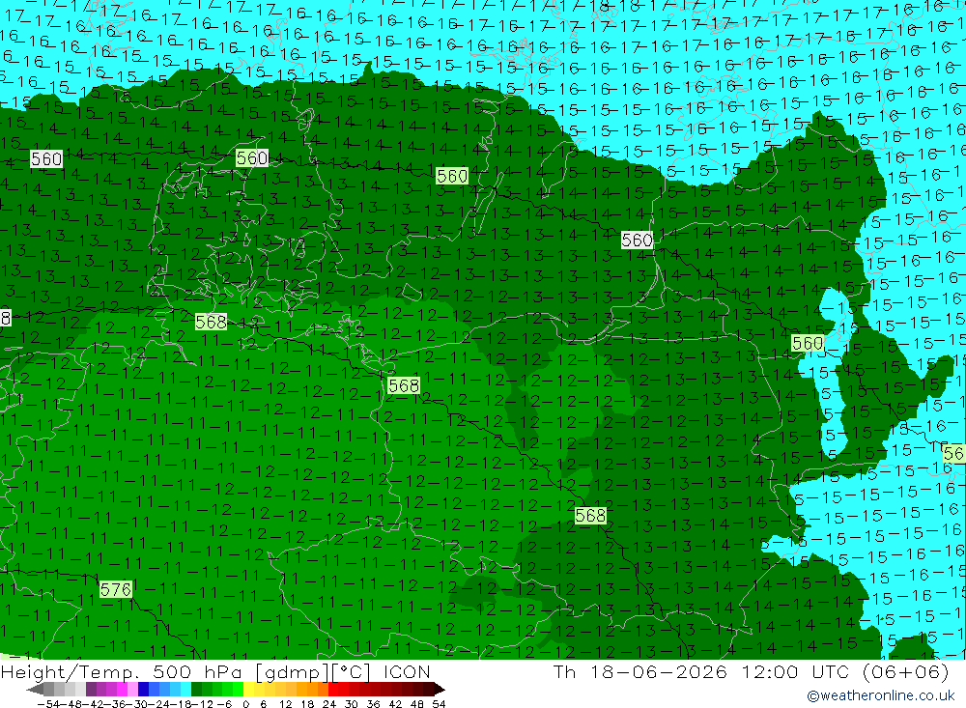Click the '(06+06)' forecast run label
Image resolution: width=966 pixels, height=708 pixels.
(x=906, y=671)
